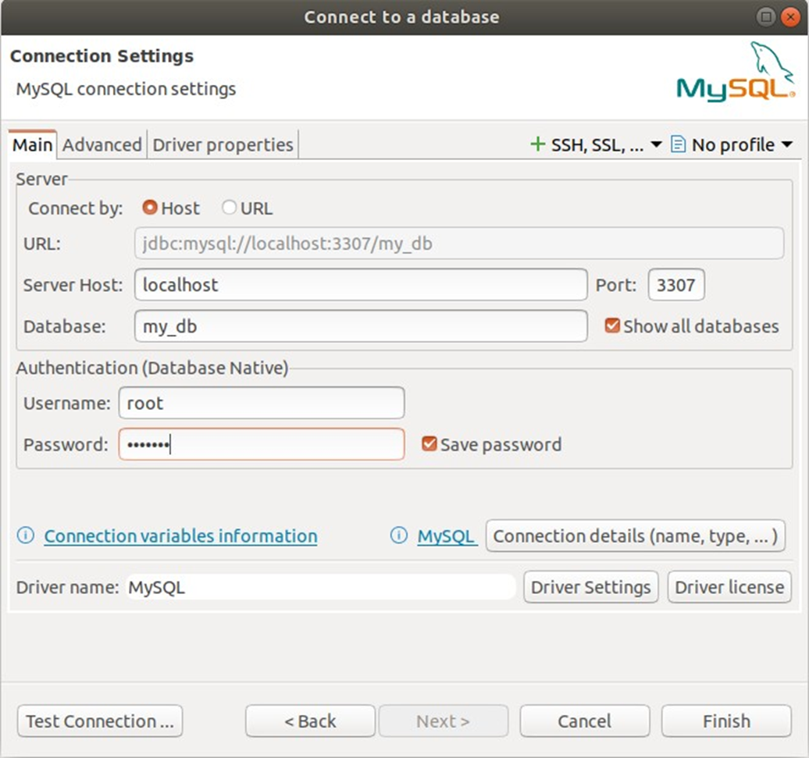Cancel the connection dialog
Image resolution: width=809 pixels, height=758 pixels.
tap(585, 721)
